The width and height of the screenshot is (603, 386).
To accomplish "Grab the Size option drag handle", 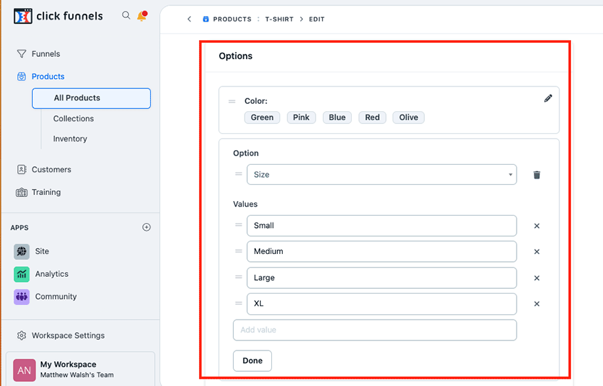I will 239,174.
